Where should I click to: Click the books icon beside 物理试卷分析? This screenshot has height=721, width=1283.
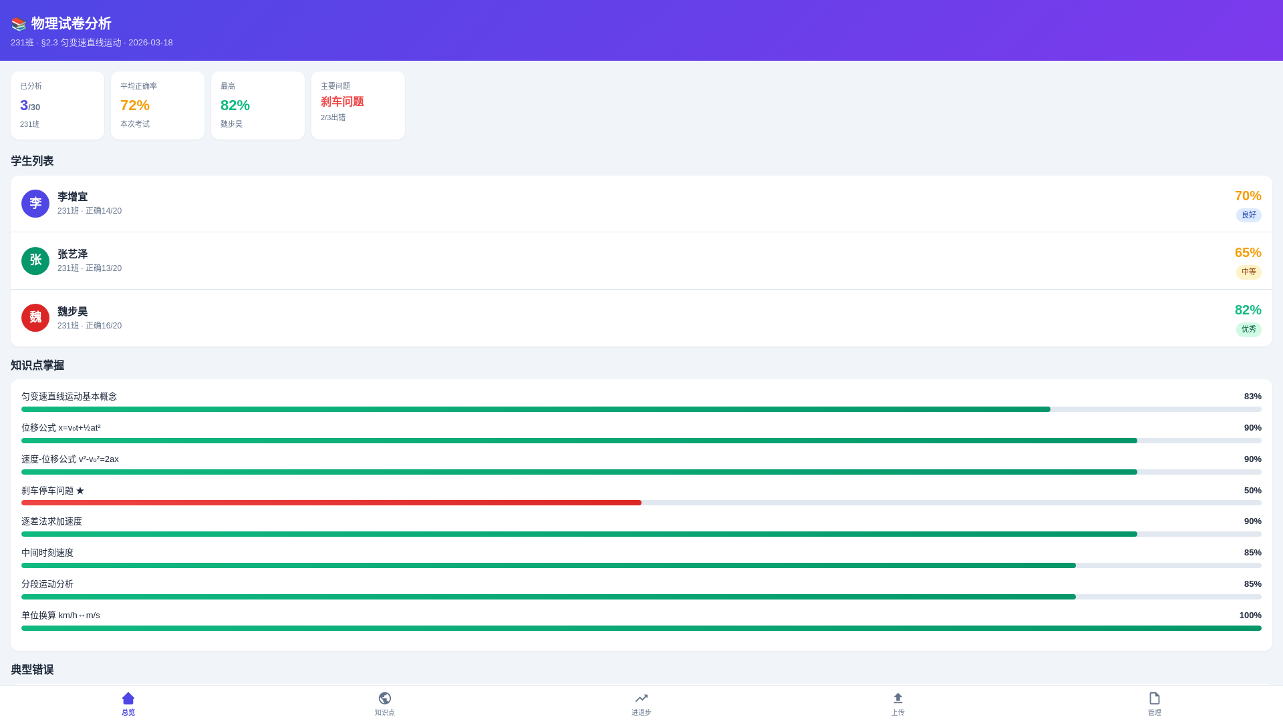(19, 24)
